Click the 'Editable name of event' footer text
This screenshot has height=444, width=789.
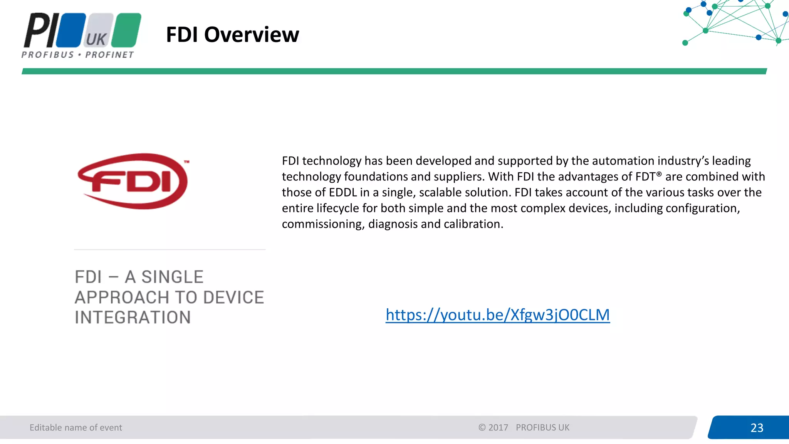tap(76, 427)
